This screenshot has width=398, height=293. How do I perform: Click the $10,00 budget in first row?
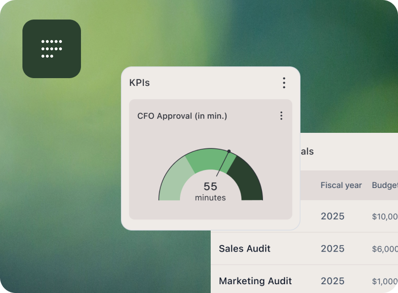[384, 217]
